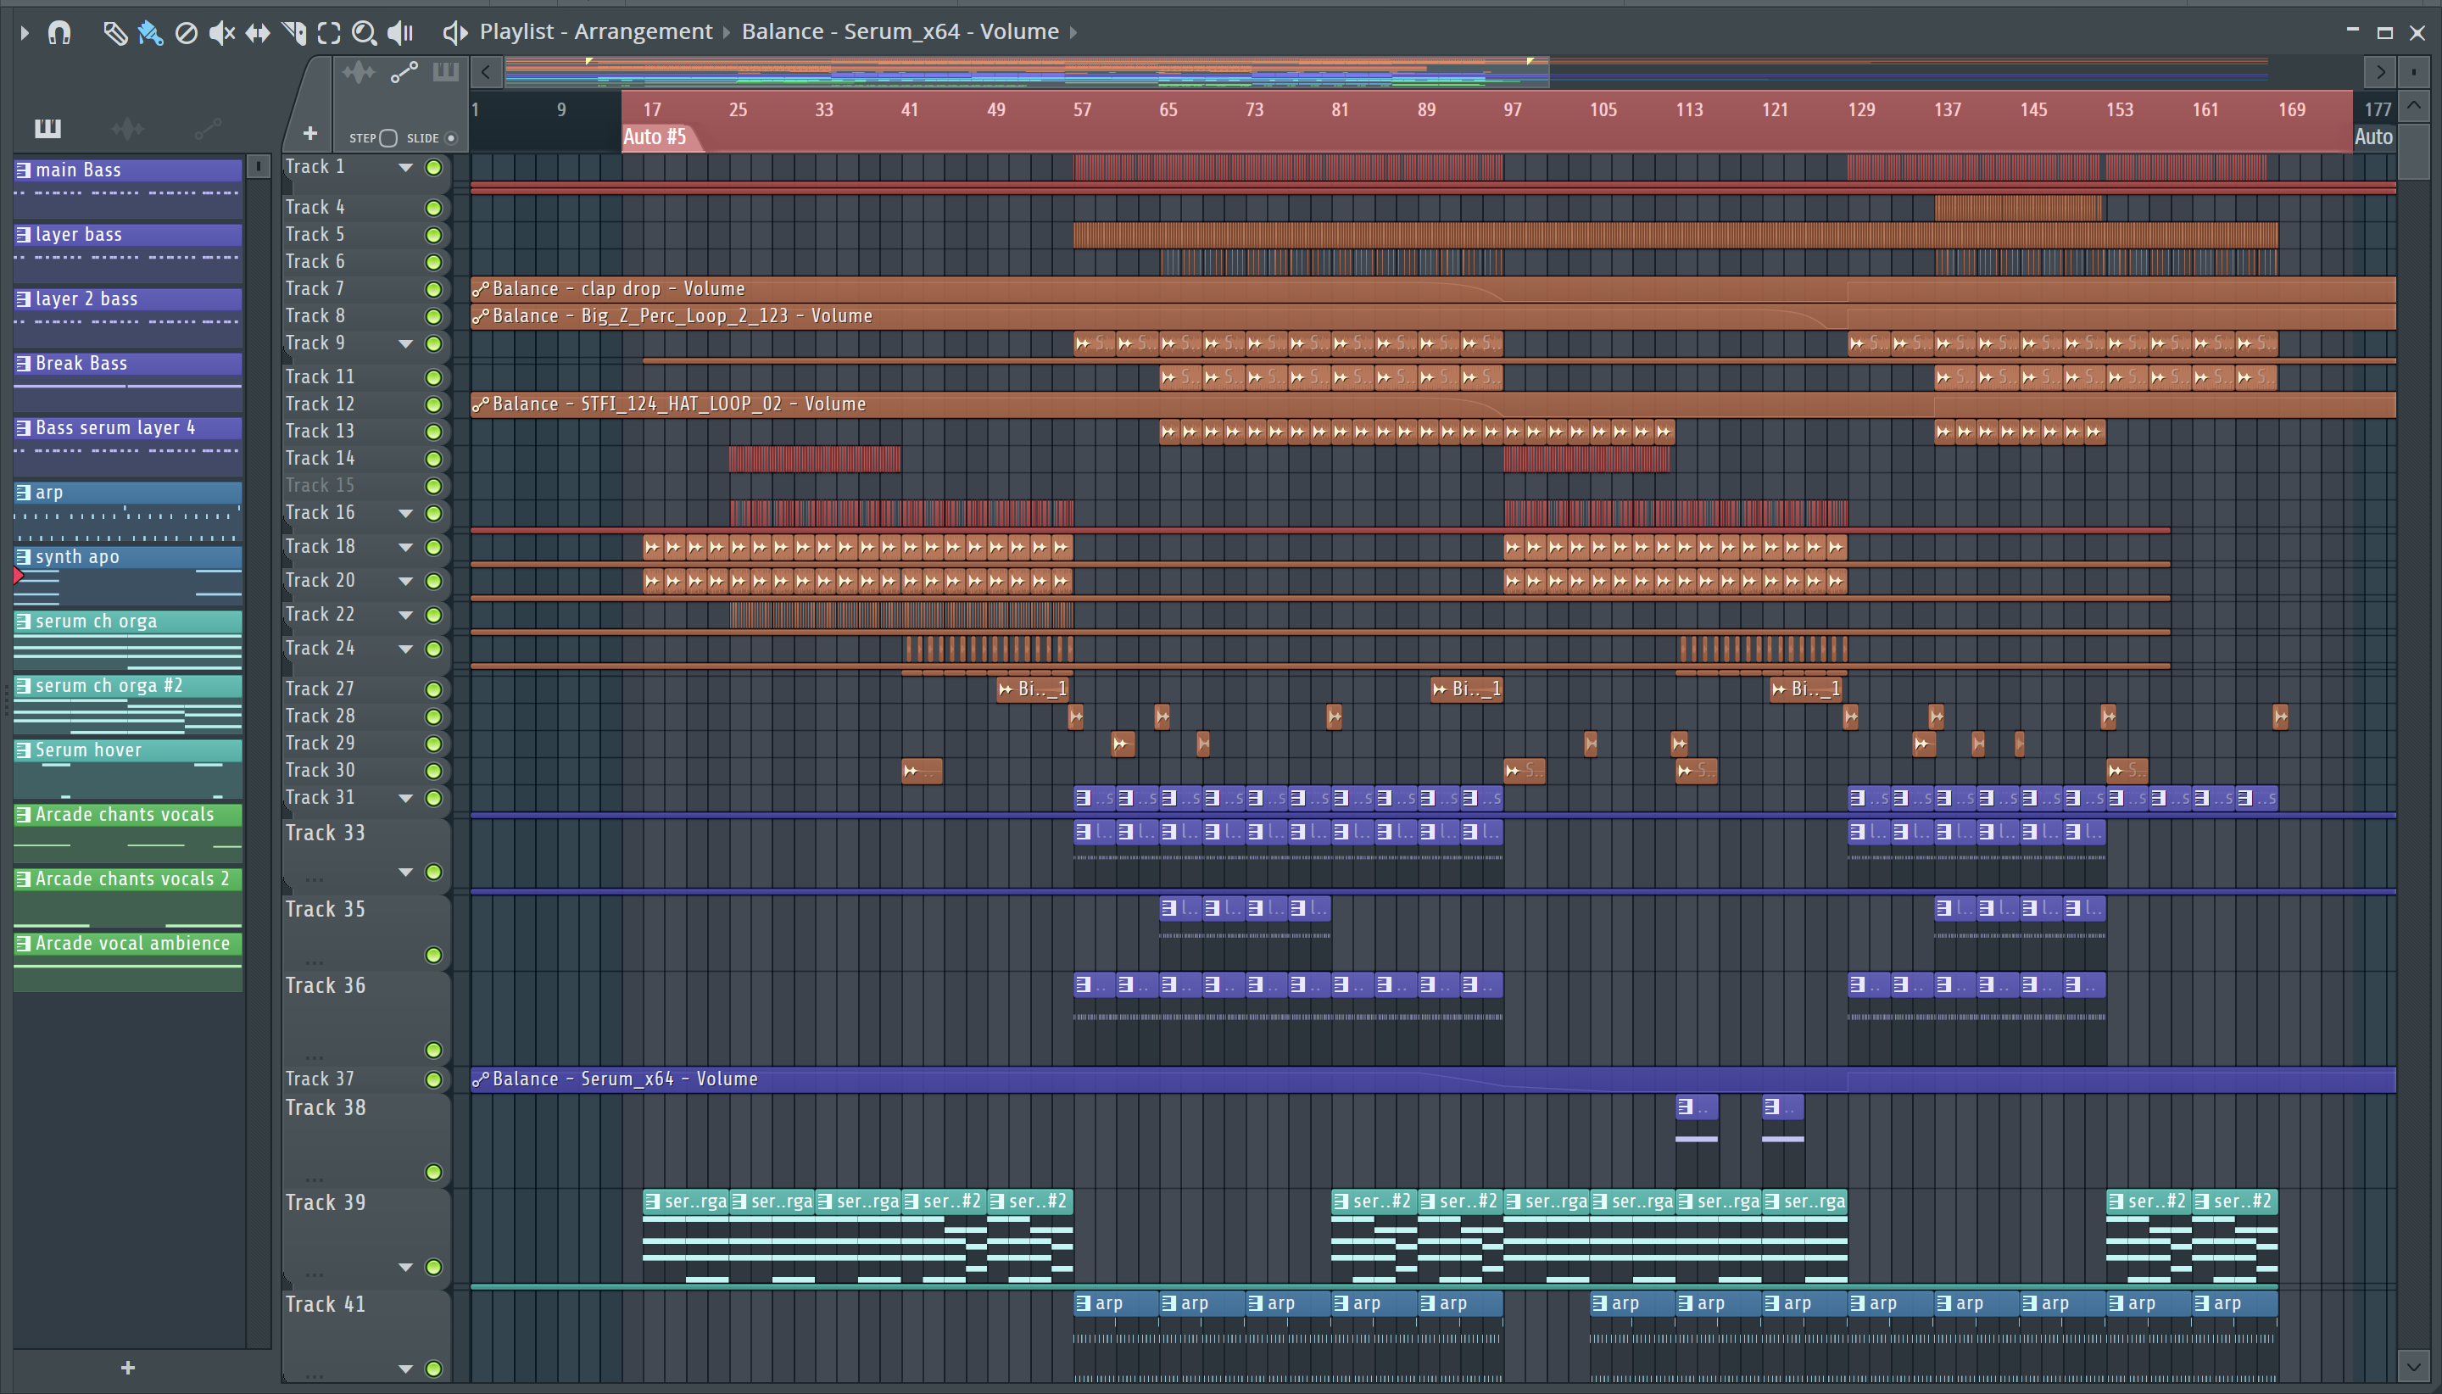Open the dropdown arrow after Serum_x64 Volume
Image resolution: width=2442 pixels, height=1394 pixels.
coord(1073,32)
